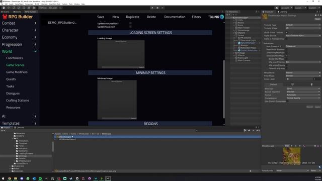Select the Transform tool in Unity toolbar

(x=29, y=8)
